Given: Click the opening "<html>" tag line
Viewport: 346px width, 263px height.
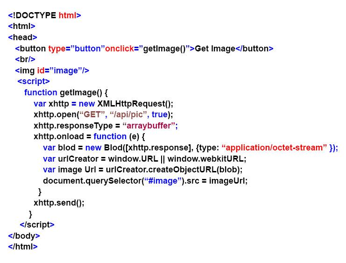Looking at the screenshot, I should point(21,26).
